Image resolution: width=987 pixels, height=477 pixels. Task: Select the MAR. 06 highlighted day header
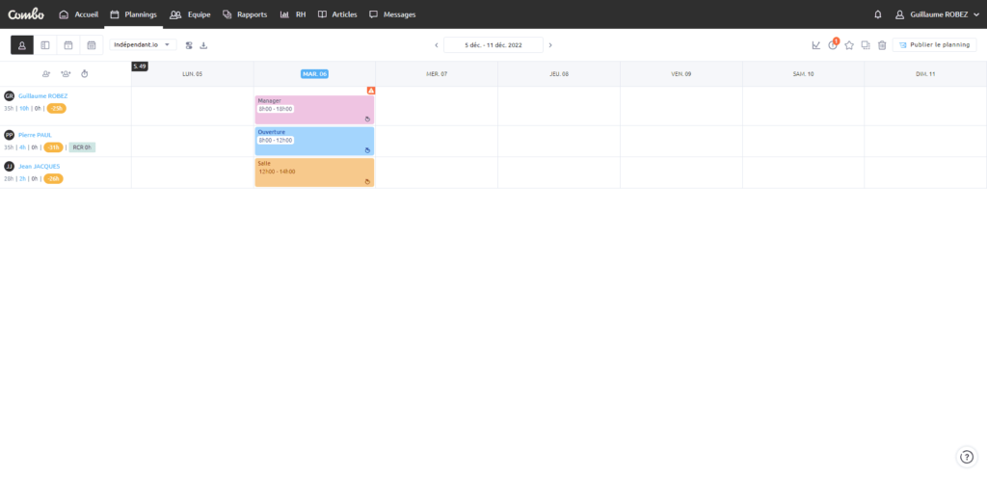click(315, 73)
